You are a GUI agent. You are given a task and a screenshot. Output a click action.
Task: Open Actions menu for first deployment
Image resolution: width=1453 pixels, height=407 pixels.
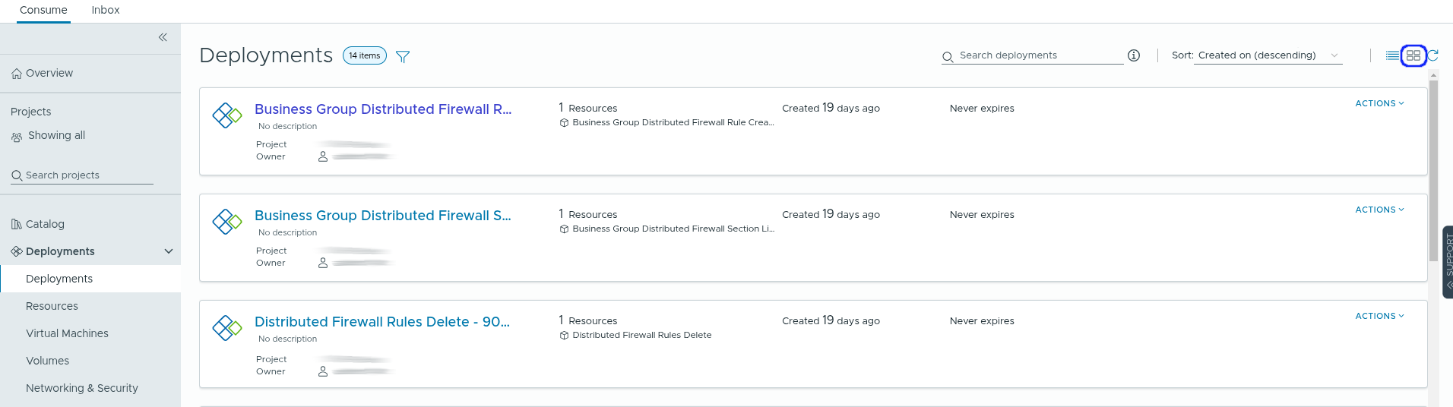tap(1379, 103)
